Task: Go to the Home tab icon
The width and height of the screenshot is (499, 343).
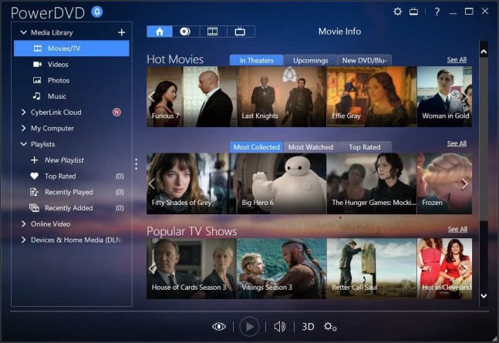Action: (x=160, y=32)
